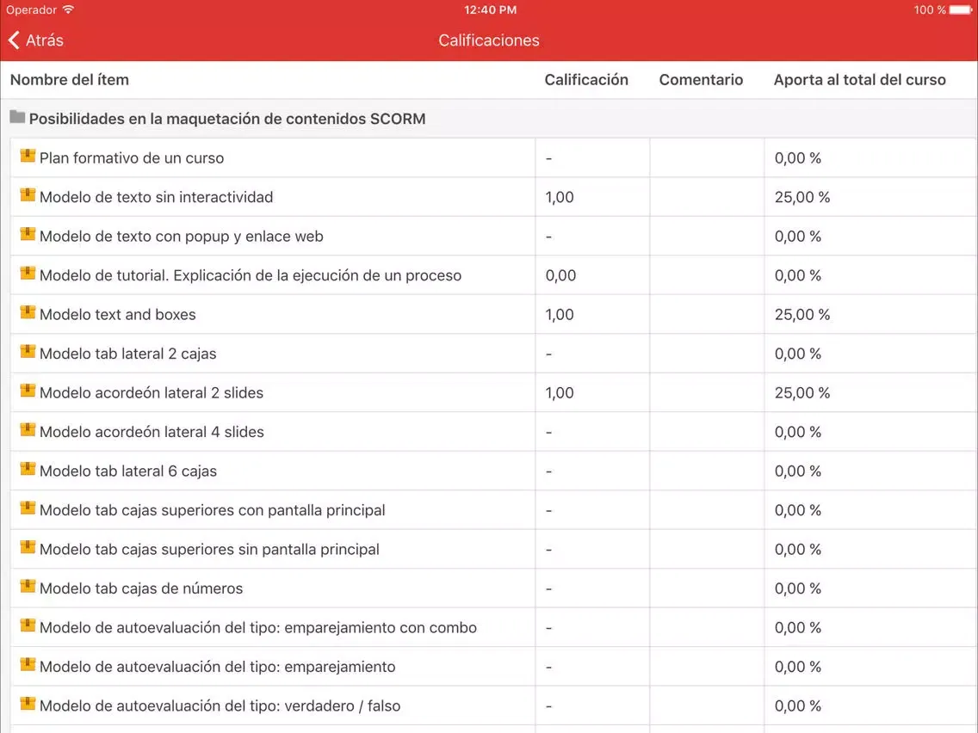Click the icon for autoevaluación verdadero / falso
Image resolution: width=978 pixels, height=733 pixels.
point(28,705)
